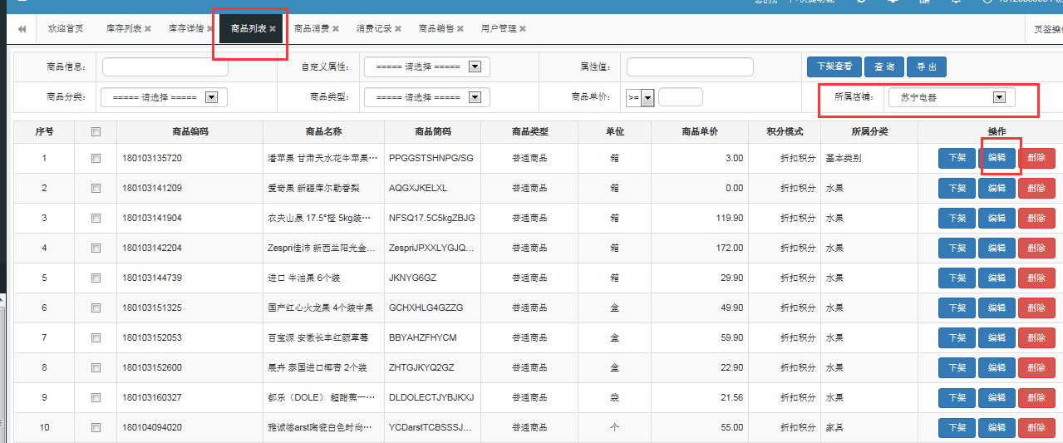Click 编辑 for row 180103152600
Screen dimensions: 1063x443
(997, 367)
